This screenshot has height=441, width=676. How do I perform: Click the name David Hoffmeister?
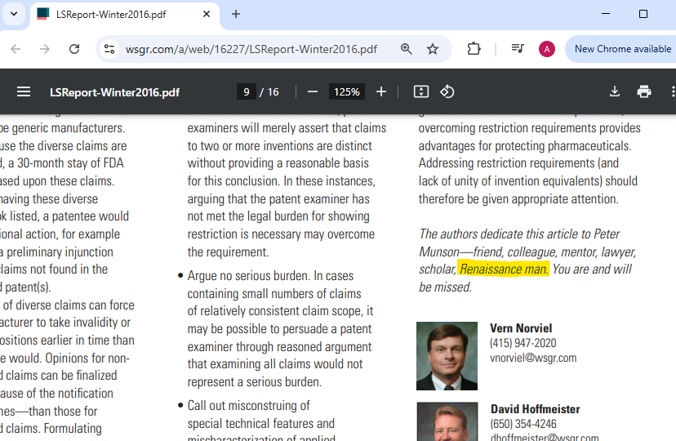535,409
